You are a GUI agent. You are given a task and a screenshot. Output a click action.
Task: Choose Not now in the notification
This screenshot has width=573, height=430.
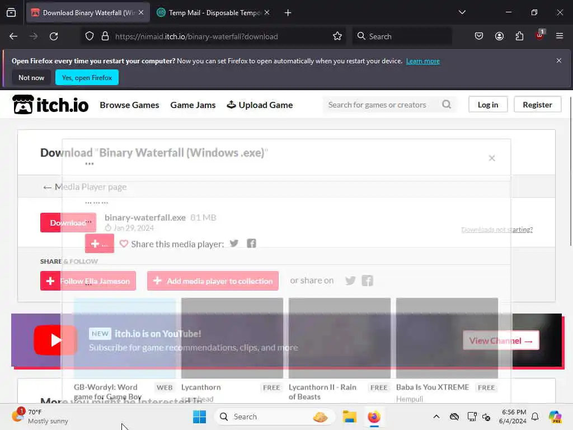point(31,77)
